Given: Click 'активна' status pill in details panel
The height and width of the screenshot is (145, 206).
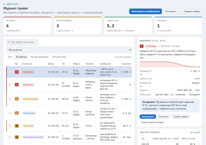Looking at the screenshot, I should [x=151, y=46].
